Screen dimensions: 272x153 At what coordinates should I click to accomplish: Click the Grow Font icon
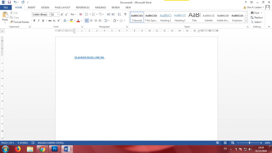tap(62, 14)
